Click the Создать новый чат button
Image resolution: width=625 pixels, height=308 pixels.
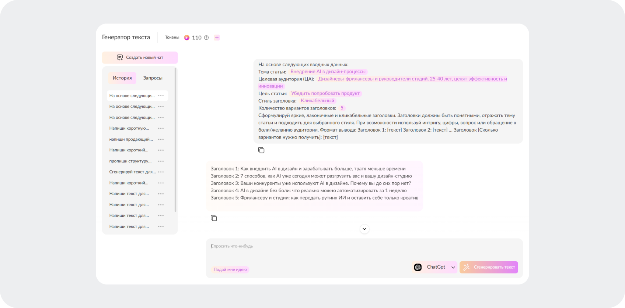click(x=140, y=57)
